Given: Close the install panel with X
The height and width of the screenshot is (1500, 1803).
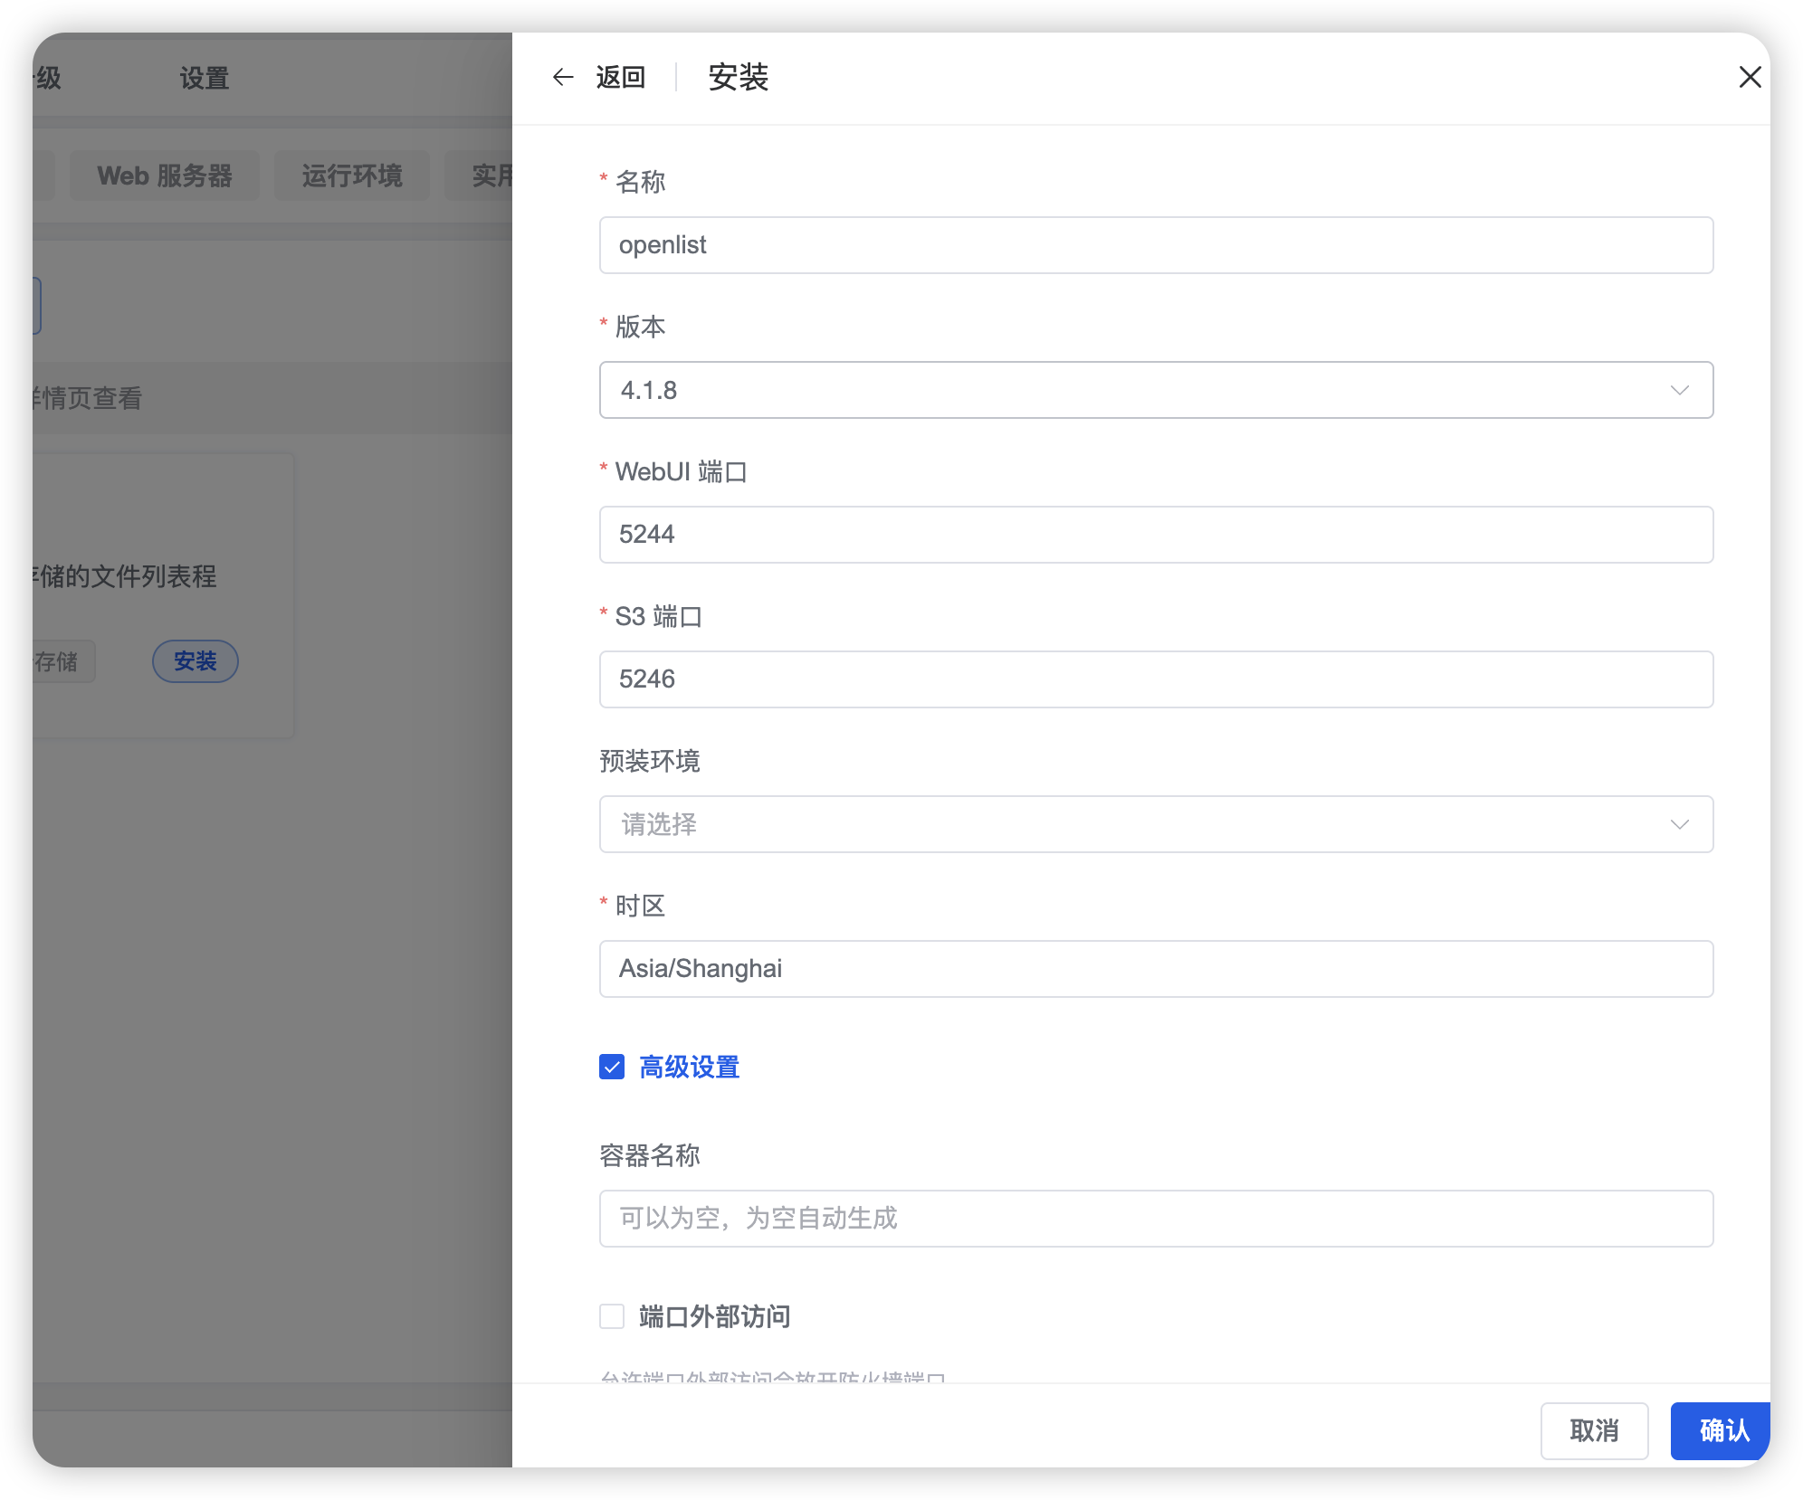Looking at the screenshot, I should coord(1750,78).
